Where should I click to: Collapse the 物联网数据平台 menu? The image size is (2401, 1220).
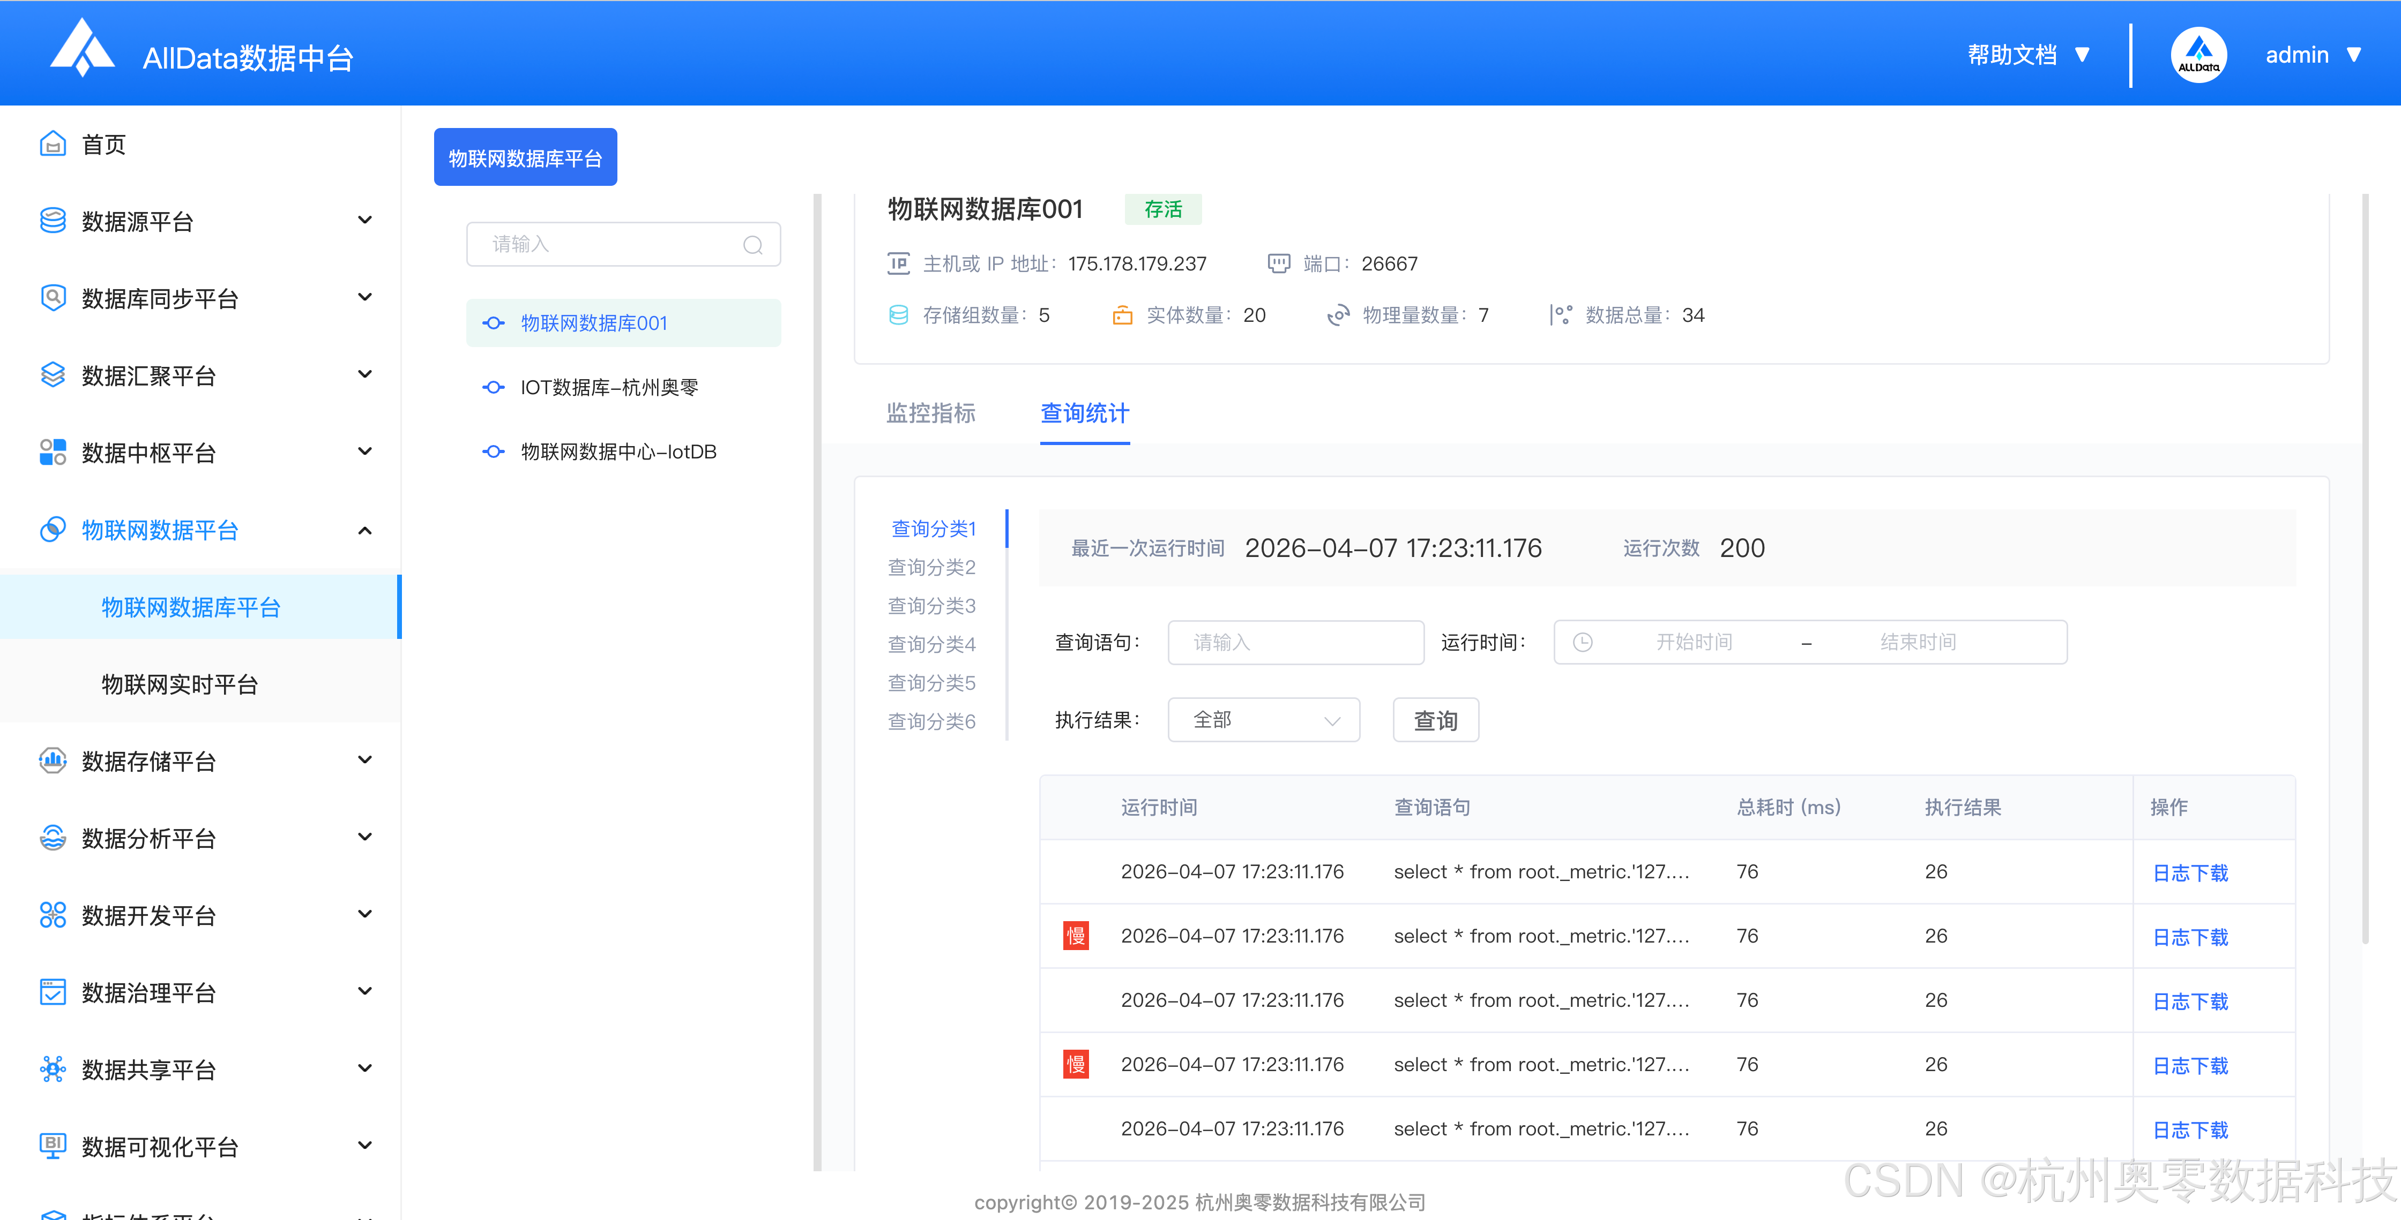coord(364,531)
